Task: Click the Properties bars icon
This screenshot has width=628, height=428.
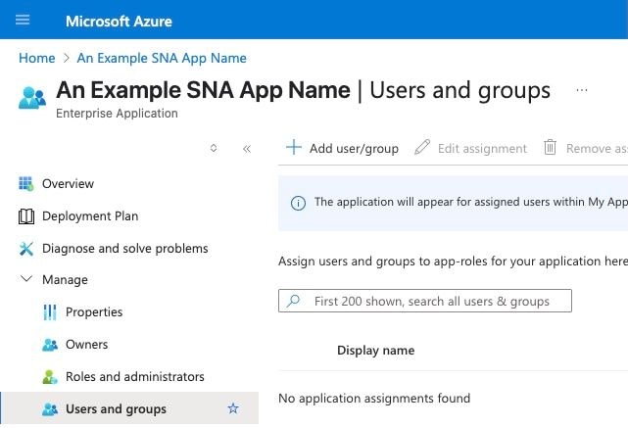Action: click(50, 312)
